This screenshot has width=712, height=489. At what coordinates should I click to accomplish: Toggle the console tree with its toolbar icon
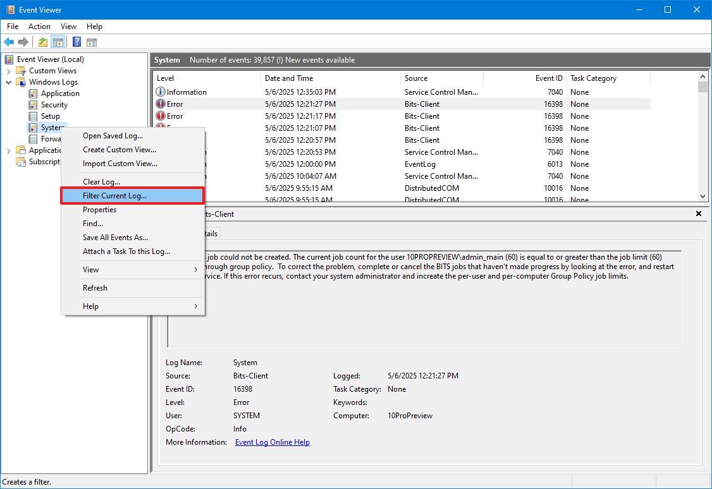[57, 42]
